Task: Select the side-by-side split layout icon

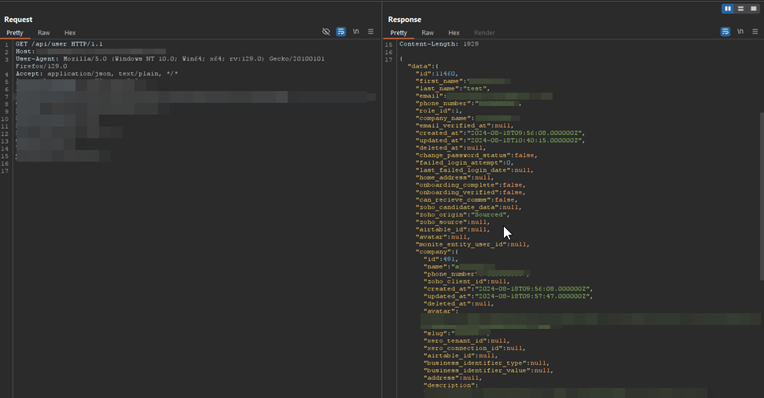Action: point(728,9)
